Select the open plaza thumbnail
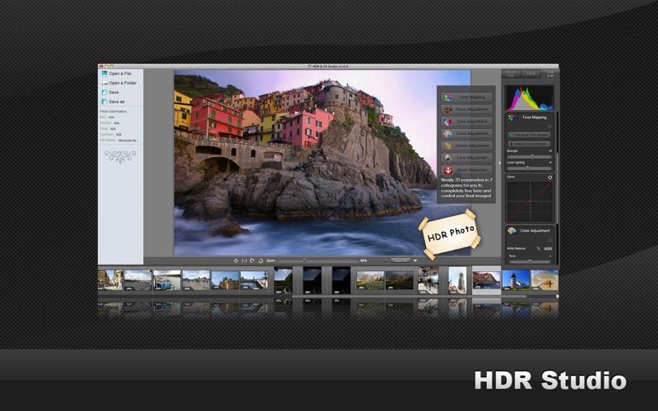The width and height of the screenshot is (658, 411). pos(196,280)
